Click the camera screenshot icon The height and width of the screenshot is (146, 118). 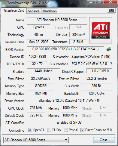(111, 11)
